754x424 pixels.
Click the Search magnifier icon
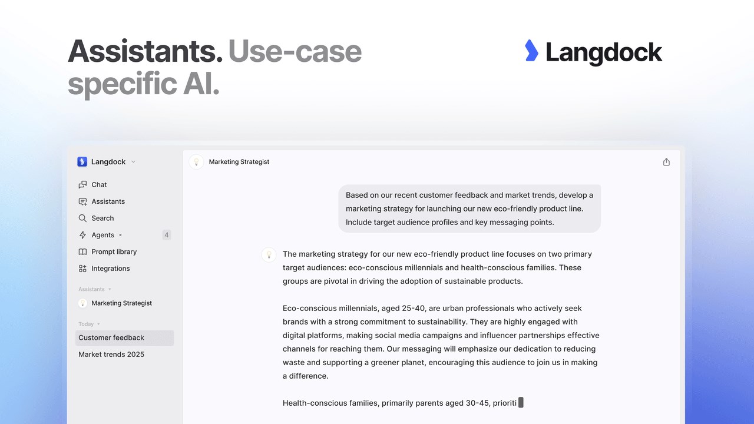coord(82,218)
